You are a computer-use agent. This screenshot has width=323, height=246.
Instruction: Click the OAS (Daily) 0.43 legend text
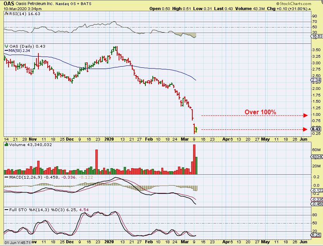click(27, 46)
